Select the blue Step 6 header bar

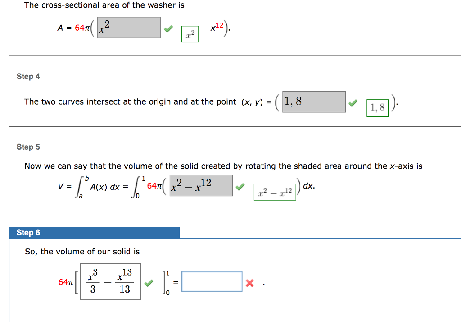(95, 232)
